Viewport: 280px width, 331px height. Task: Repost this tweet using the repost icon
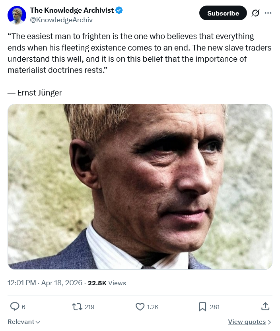pyautogui.click(x=76, y=307)
